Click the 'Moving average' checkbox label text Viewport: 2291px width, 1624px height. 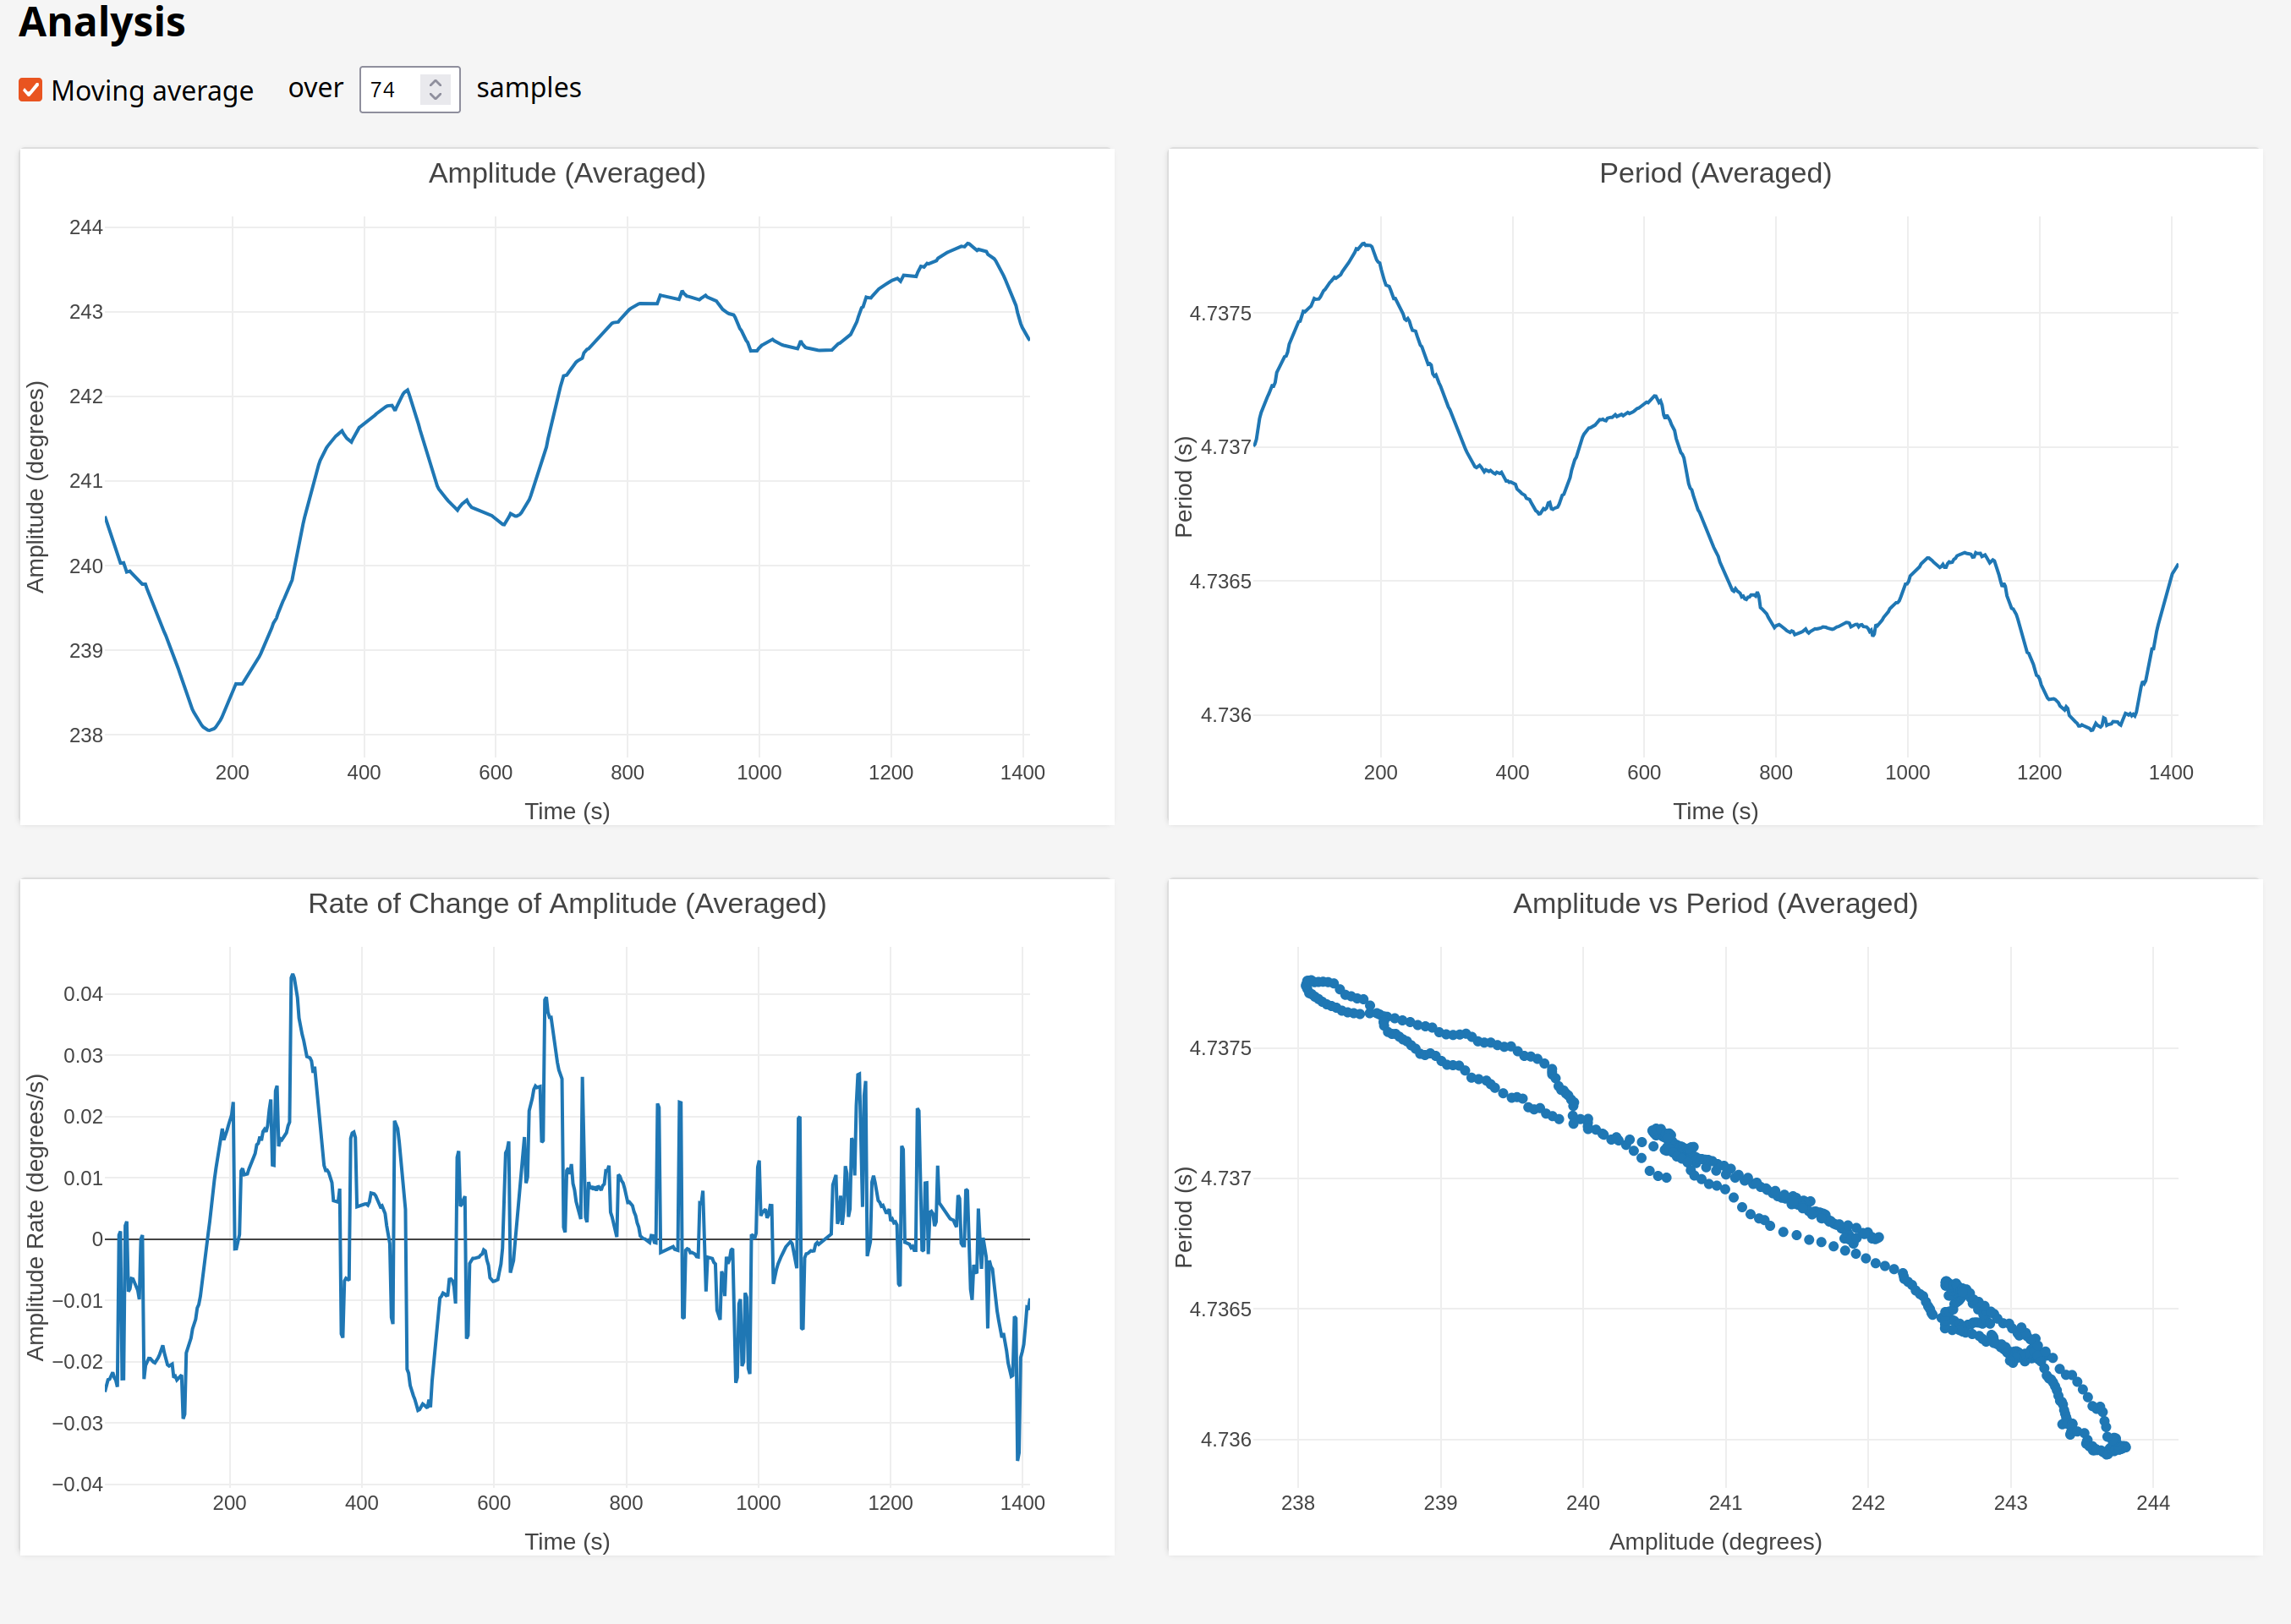[152, 91]
